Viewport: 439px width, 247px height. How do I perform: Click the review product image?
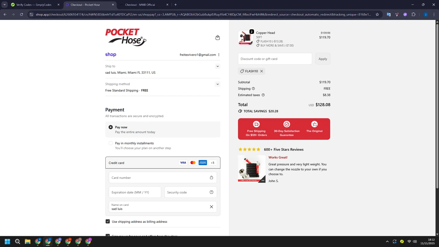[x=252, y=169]
